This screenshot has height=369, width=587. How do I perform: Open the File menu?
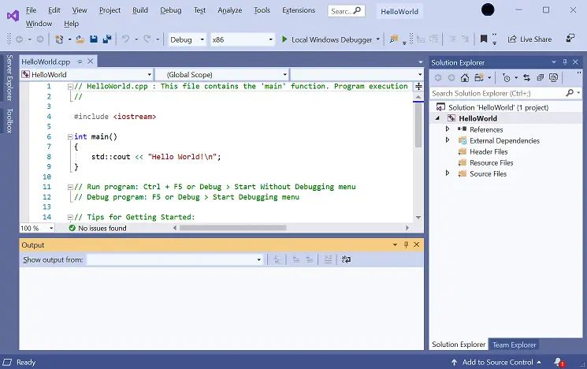pos(31,10)
